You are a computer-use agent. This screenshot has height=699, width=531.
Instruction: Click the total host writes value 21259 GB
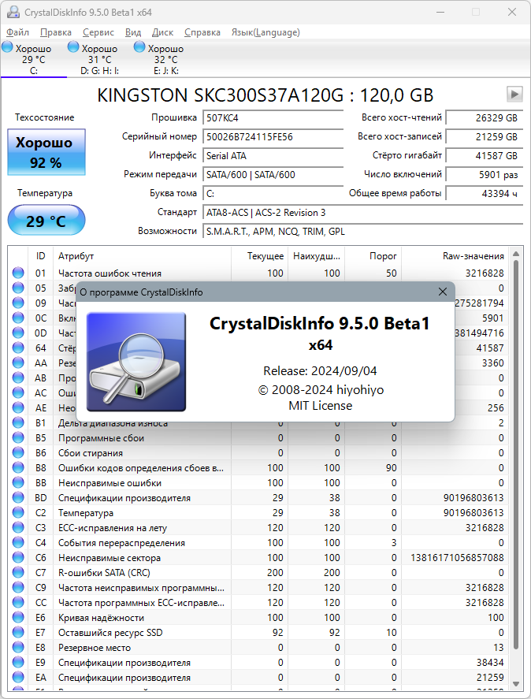point(485,137)
